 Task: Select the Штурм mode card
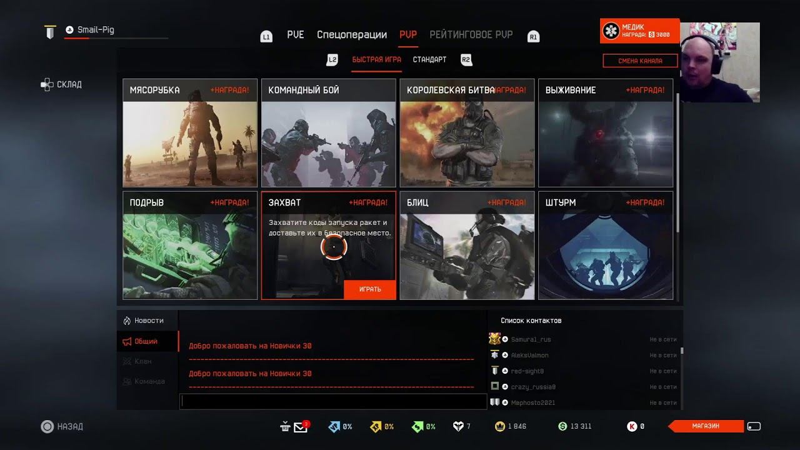[x=606, y=246]
